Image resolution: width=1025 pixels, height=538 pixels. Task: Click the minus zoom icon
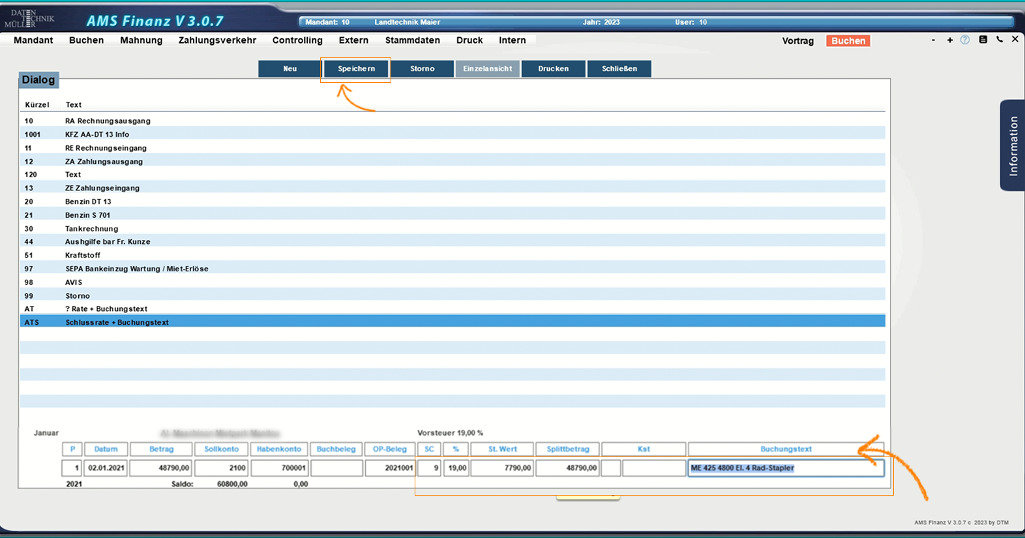click(933, 40)
